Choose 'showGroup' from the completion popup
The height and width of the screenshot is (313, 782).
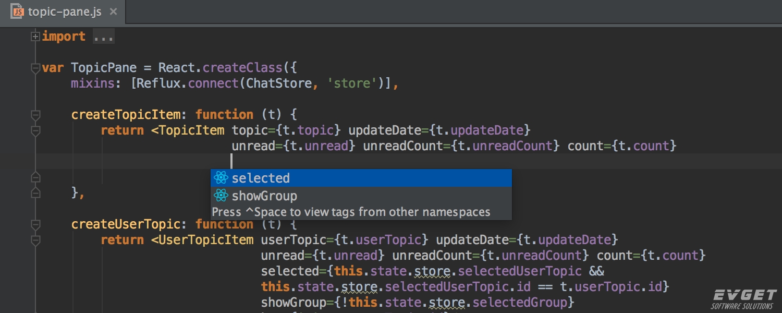coord(361,196)
